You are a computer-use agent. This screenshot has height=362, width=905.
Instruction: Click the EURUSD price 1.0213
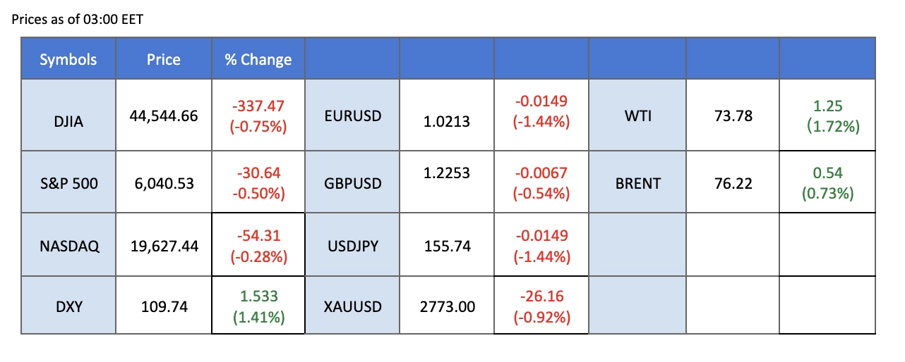click(x=447, y=122)
